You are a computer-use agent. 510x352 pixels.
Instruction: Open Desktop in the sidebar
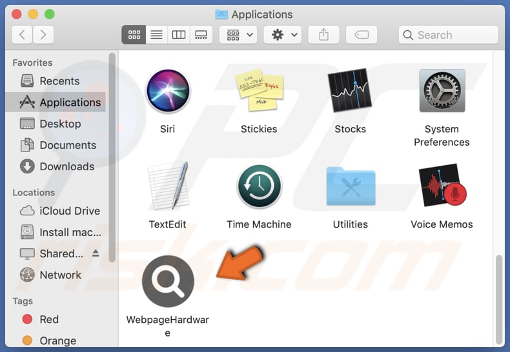pyautogui.click(x=56, y=124)
